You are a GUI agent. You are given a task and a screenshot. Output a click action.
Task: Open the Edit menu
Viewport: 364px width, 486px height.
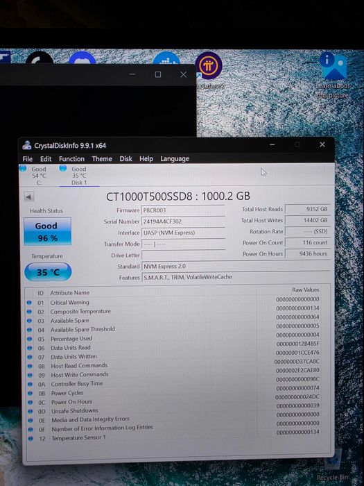pyautogui.click(x=46, y=159)
